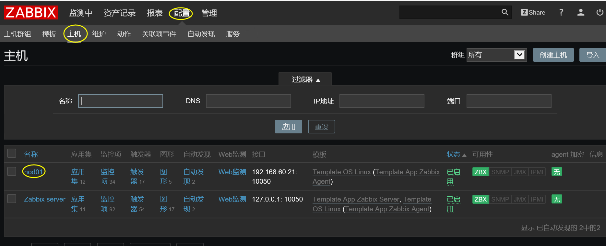Open 触发器 17 for nod01
Screen dimensions: 606x246
point(137,177)
